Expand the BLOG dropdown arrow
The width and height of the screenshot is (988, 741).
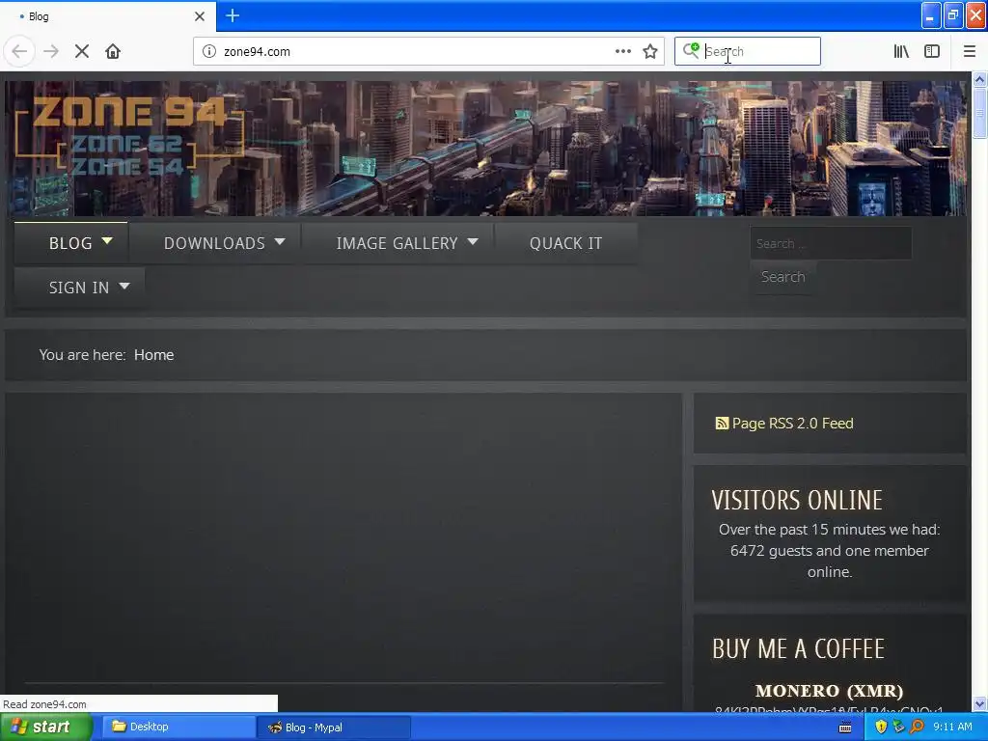[107, 240]
